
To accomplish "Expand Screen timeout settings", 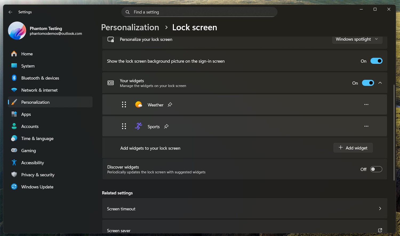I will (380, 209).
